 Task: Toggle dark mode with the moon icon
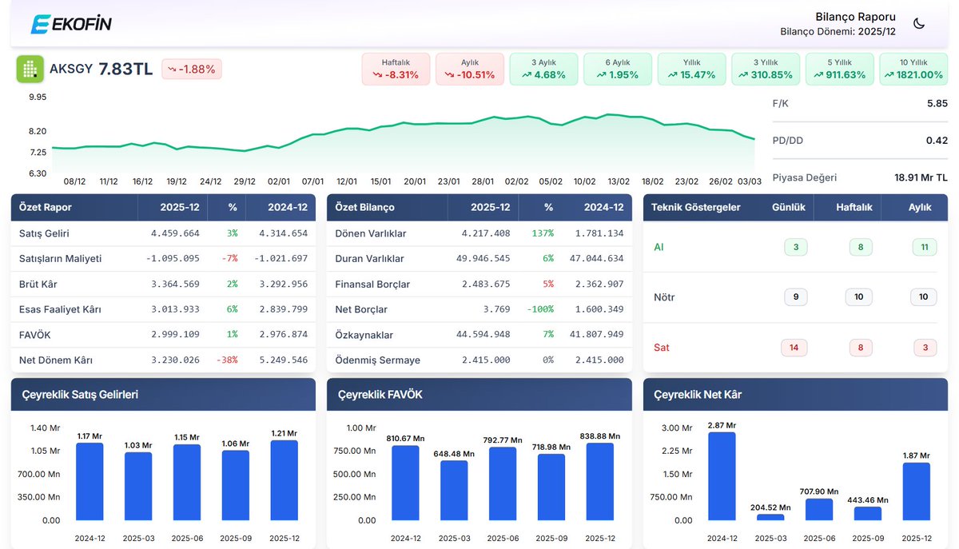[x=919, y=24]
